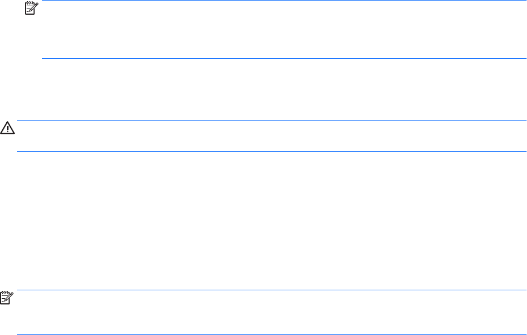Click the blue line below the top note
Image resolution: width=527 pixels, height=335 pixels.
coord(283,58)
